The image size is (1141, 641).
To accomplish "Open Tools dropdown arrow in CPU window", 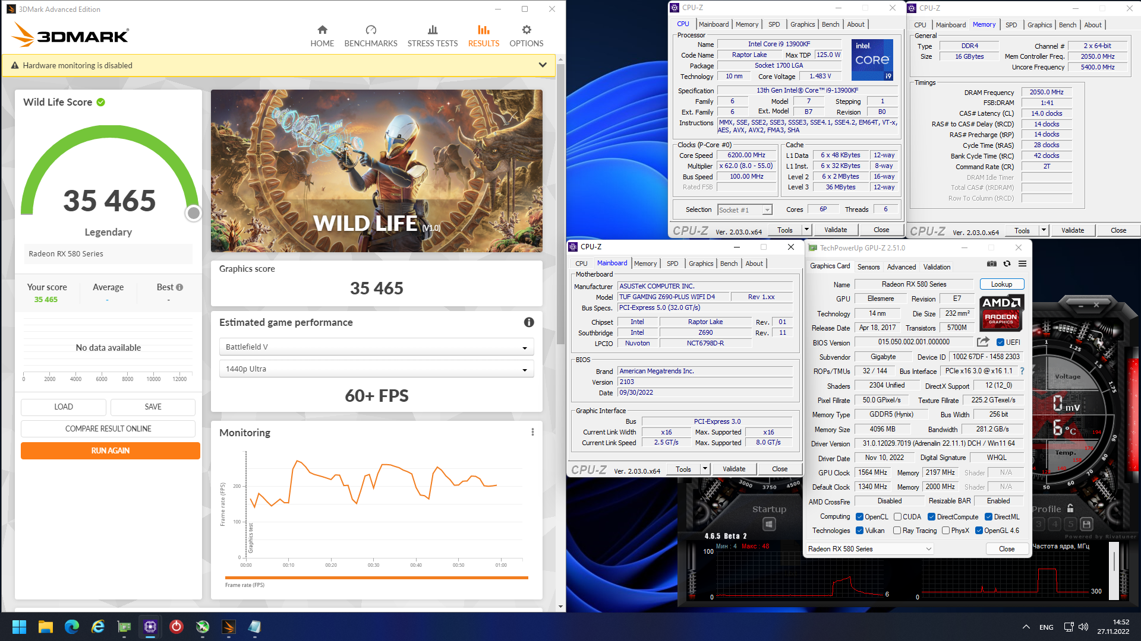I will click(806, 230).
